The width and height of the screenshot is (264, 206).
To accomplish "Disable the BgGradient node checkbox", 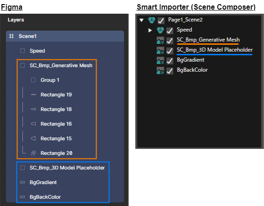I will (x=170, y=61).
